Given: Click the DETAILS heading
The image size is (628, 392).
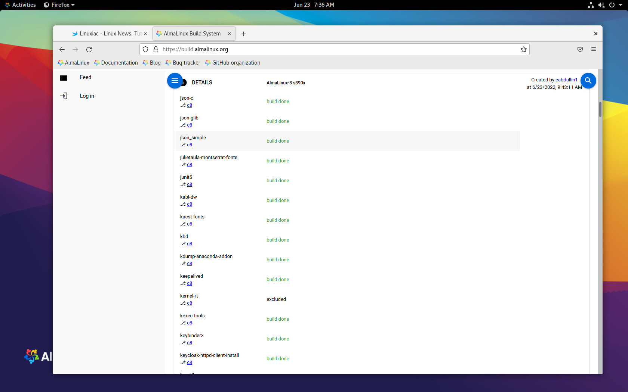Looking at the screenshot, I should [202, 83].
